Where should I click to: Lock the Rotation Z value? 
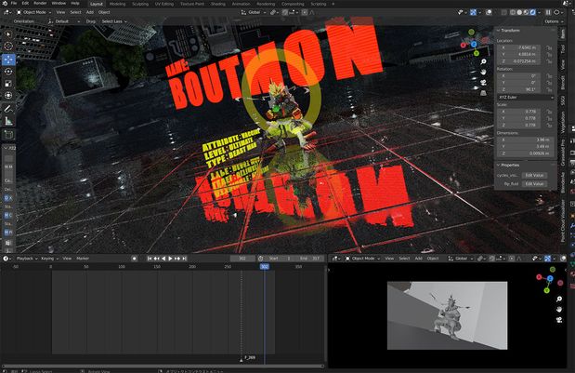point(549,89)
